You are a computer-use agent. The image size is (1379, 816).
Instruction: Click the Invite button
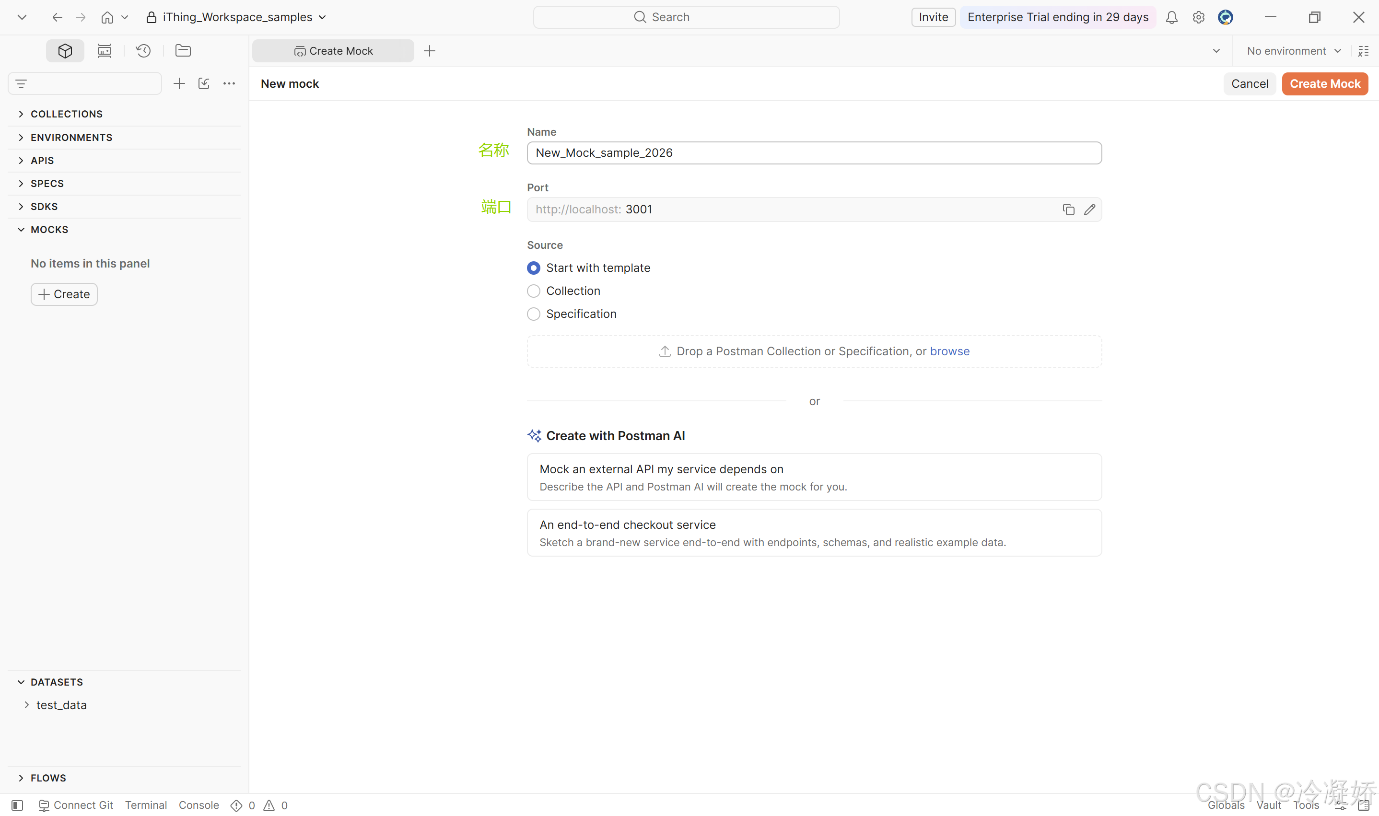[x=933, y=17]
